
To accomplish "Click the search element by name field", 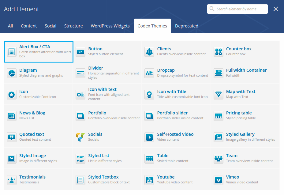I will 240,9.
